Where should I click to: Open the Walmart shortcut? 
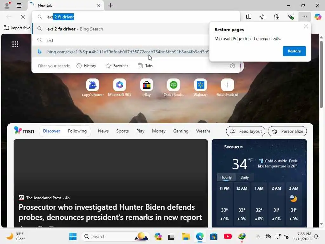coord(201,88)
